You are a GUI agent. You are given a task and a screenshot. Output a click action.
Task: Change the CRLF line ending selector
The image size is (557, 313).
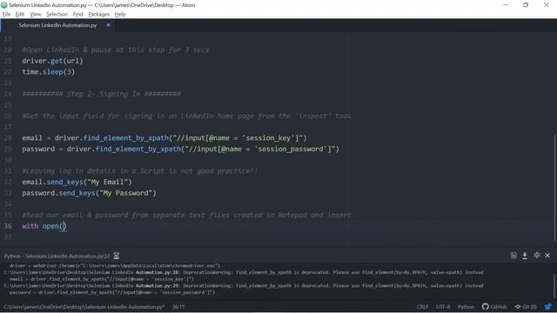tap(422, 307)
